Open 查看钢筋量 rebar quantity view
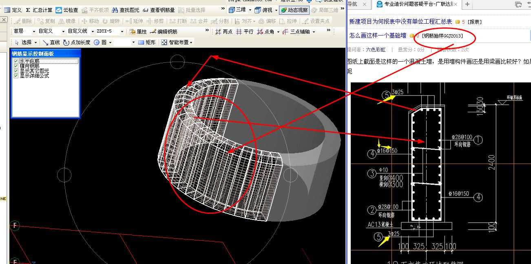This screenshot has width=531, height=264. tap(159, 10)
